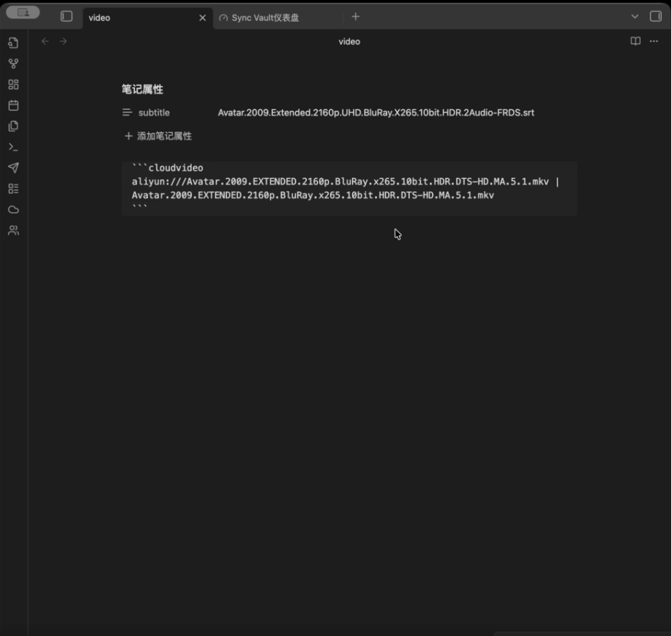Open a new tab with plus button

pyautogui.click(x=355, y=16)
